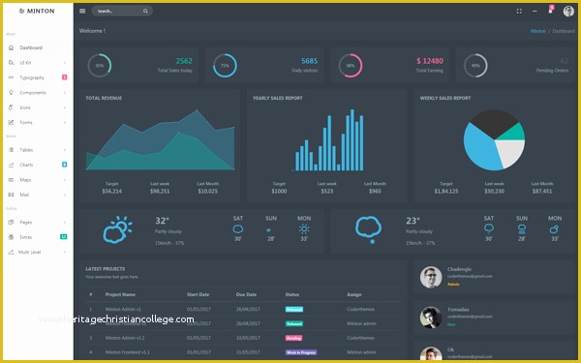
Task: Click the "Minton Admin v1.1" project cell
Action: coord(125,338)
